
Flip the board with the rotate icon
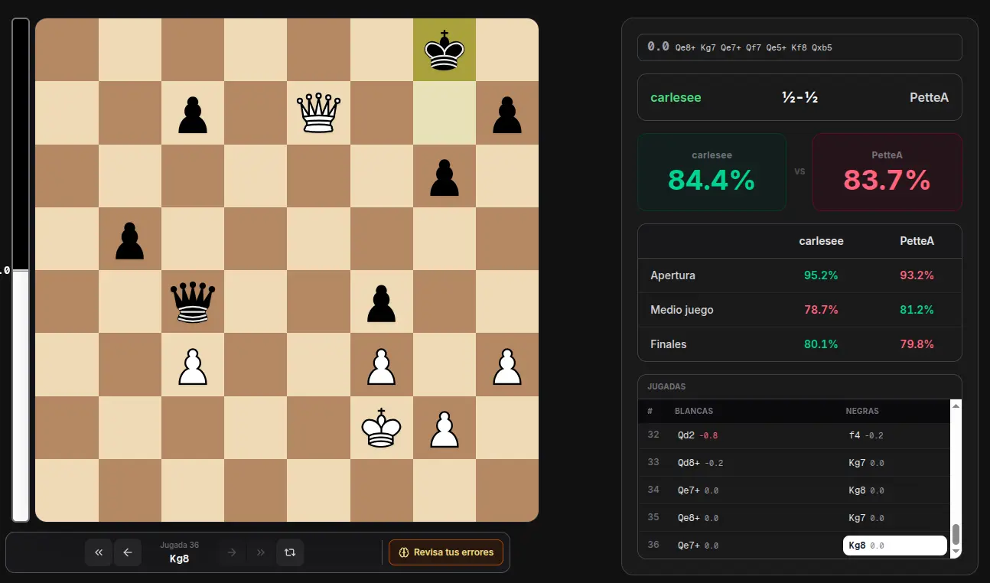[290, 552]
